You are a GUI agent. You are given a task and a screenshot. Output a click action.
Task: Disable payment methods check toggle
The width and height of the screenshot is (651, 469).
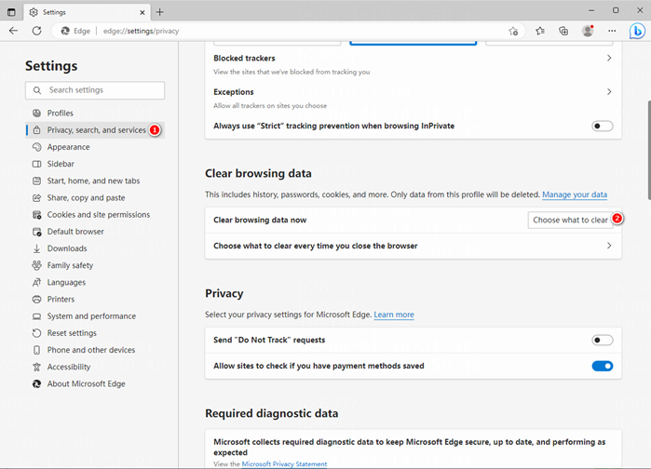click(602, 366)
